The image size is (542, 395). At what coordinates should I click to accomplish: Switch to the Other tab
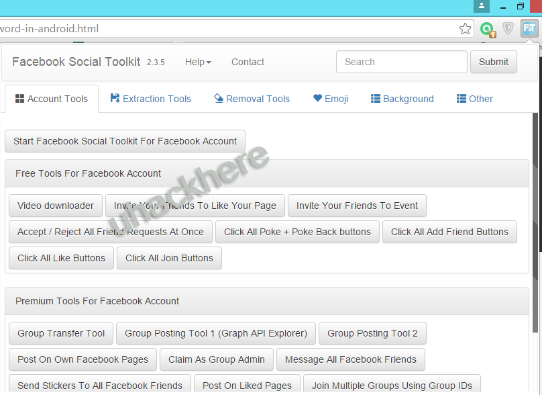point(475,99)
